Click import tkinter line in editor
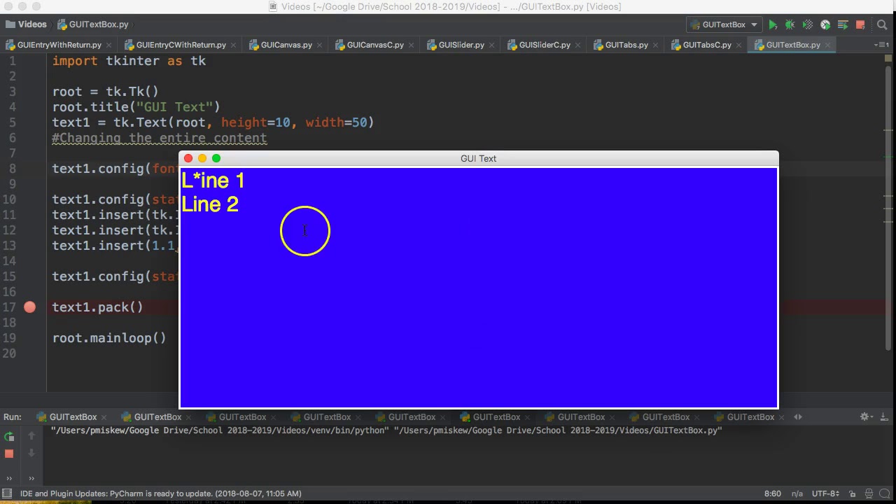Image resolution: width=896 pixels, height=504 pixels. tap(129, 61)
